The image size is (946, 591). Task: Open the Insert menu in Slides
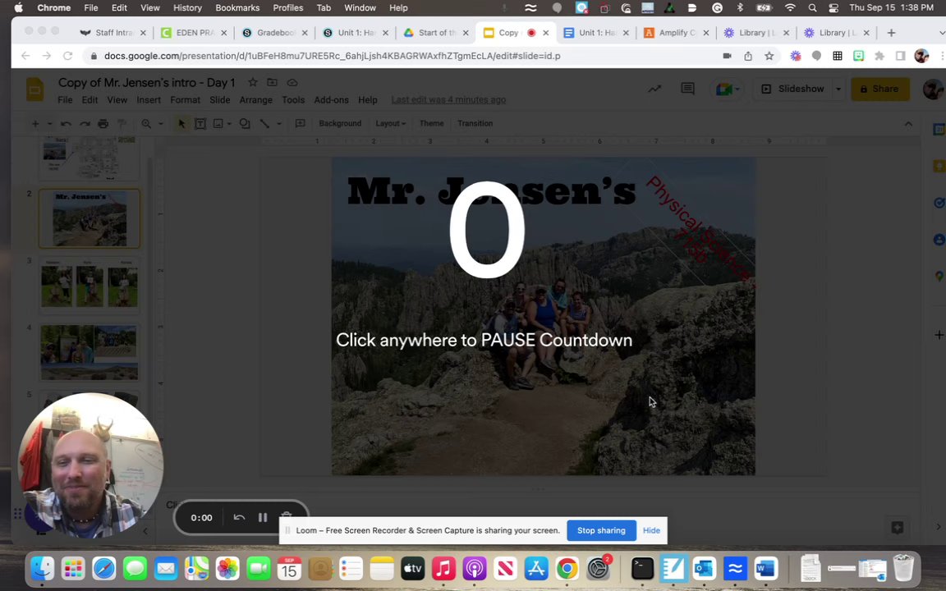(x=149, y=100)
